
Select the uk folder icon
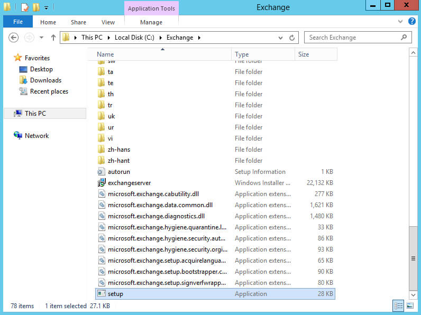tap(101, 116)
